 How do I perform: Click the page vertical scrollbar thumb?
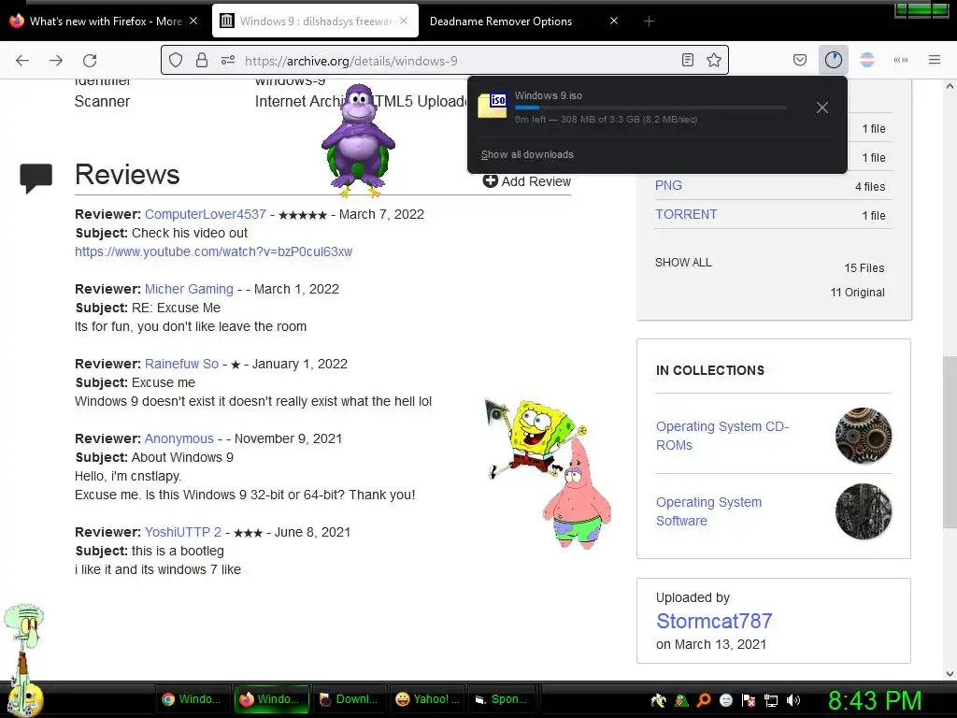pos(950,441)
